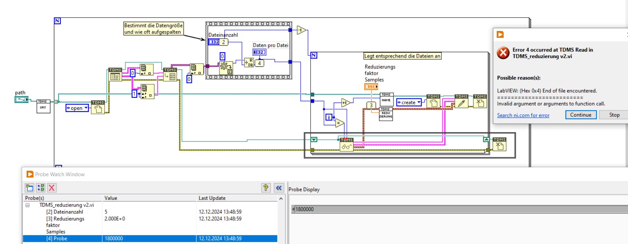The width and height of the screenshot is (628, 244).
Task: Click the select-all probes checklist icon
Action: (41, 188)
